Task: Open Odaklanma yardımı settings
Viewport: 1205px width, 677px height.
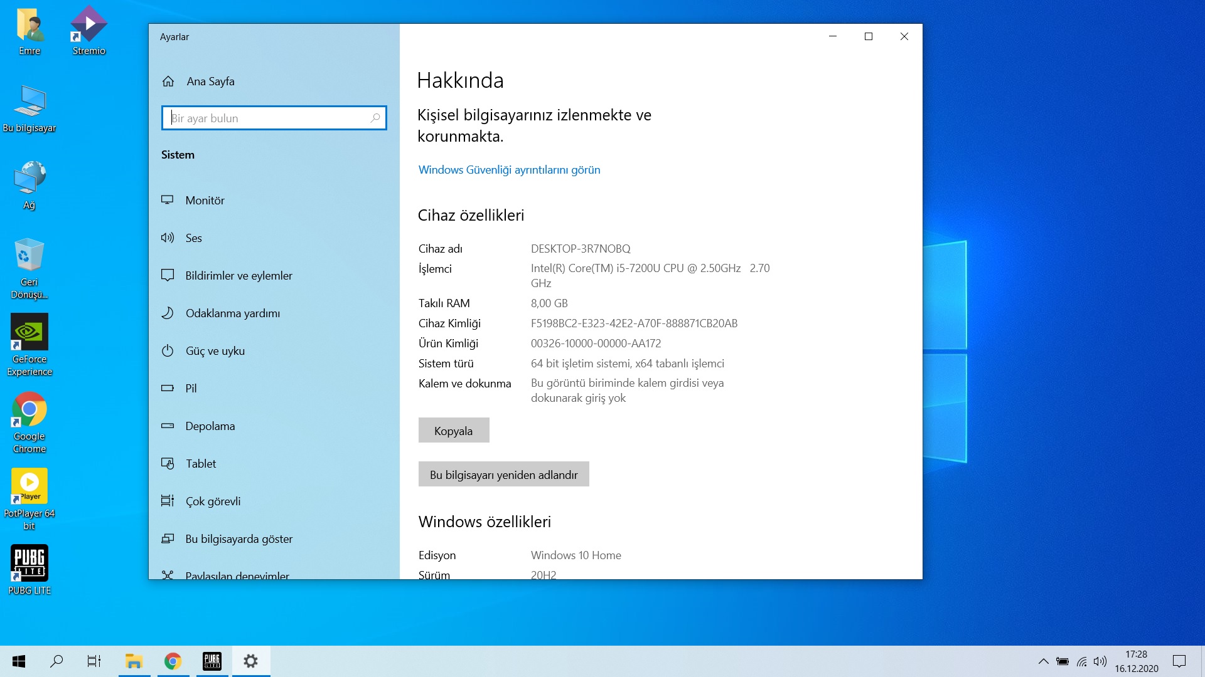Action: click(x=274, y=313)
